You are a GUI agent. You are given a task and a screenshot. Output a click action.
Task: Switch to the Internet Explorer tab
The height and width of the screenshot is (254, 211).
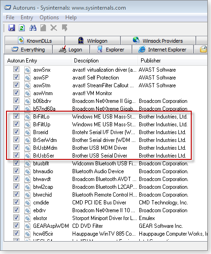[163, 50]
